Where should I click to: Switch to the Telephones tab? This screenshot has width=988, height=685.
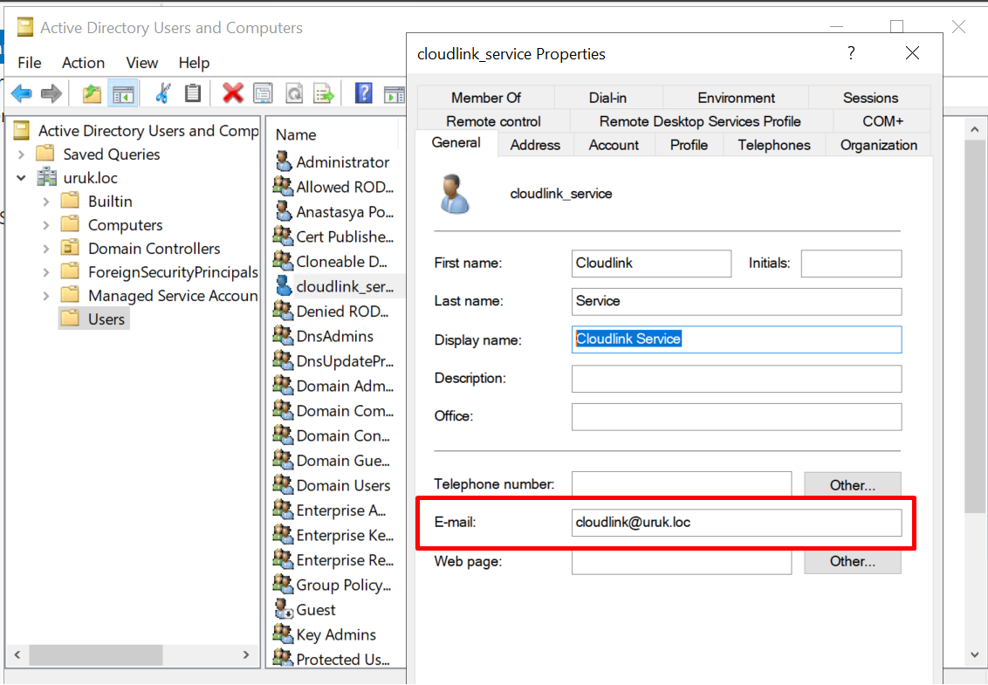(x=774, y=145)
